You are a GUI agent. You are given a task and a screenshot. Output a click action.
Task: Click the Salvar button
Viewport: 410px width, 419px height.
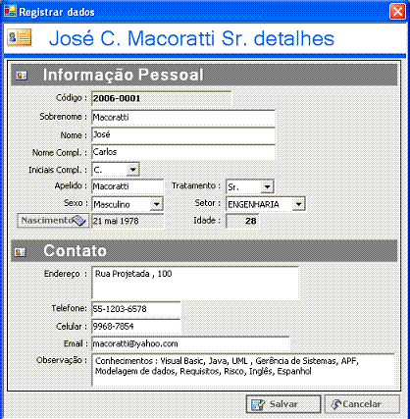pyautogui.click(x=283, y=404)
